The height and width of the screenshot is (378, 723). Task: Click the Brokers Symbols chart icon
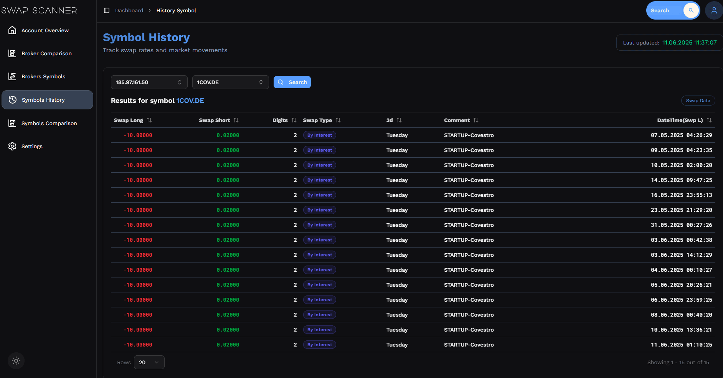(x=12, y=76)
